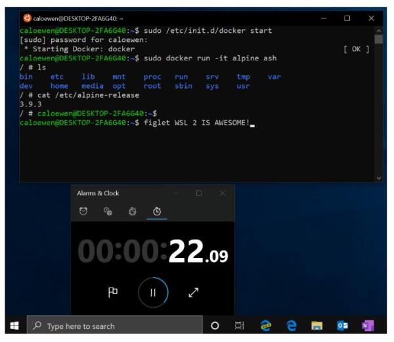Click the 'lib' directory in terminal listing
The height and width of the screenshot is (342, 394).
(88, 77)
